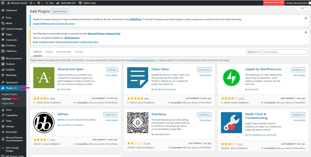Close the WooCommerce update notice
The width and height of the screenshot is (311, 157).
coord(306,32)
